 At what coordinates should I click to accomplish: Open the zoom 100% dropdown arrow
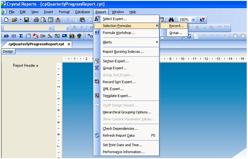click(193, 20)
